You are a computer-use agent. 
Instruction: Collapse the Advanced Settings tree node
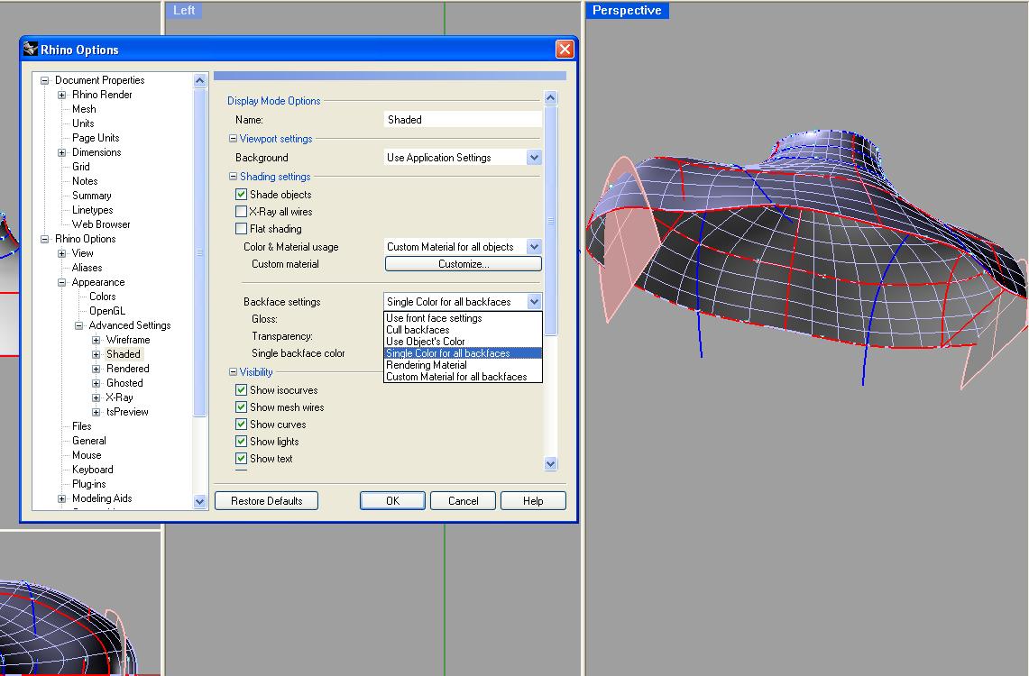[79, 325]
